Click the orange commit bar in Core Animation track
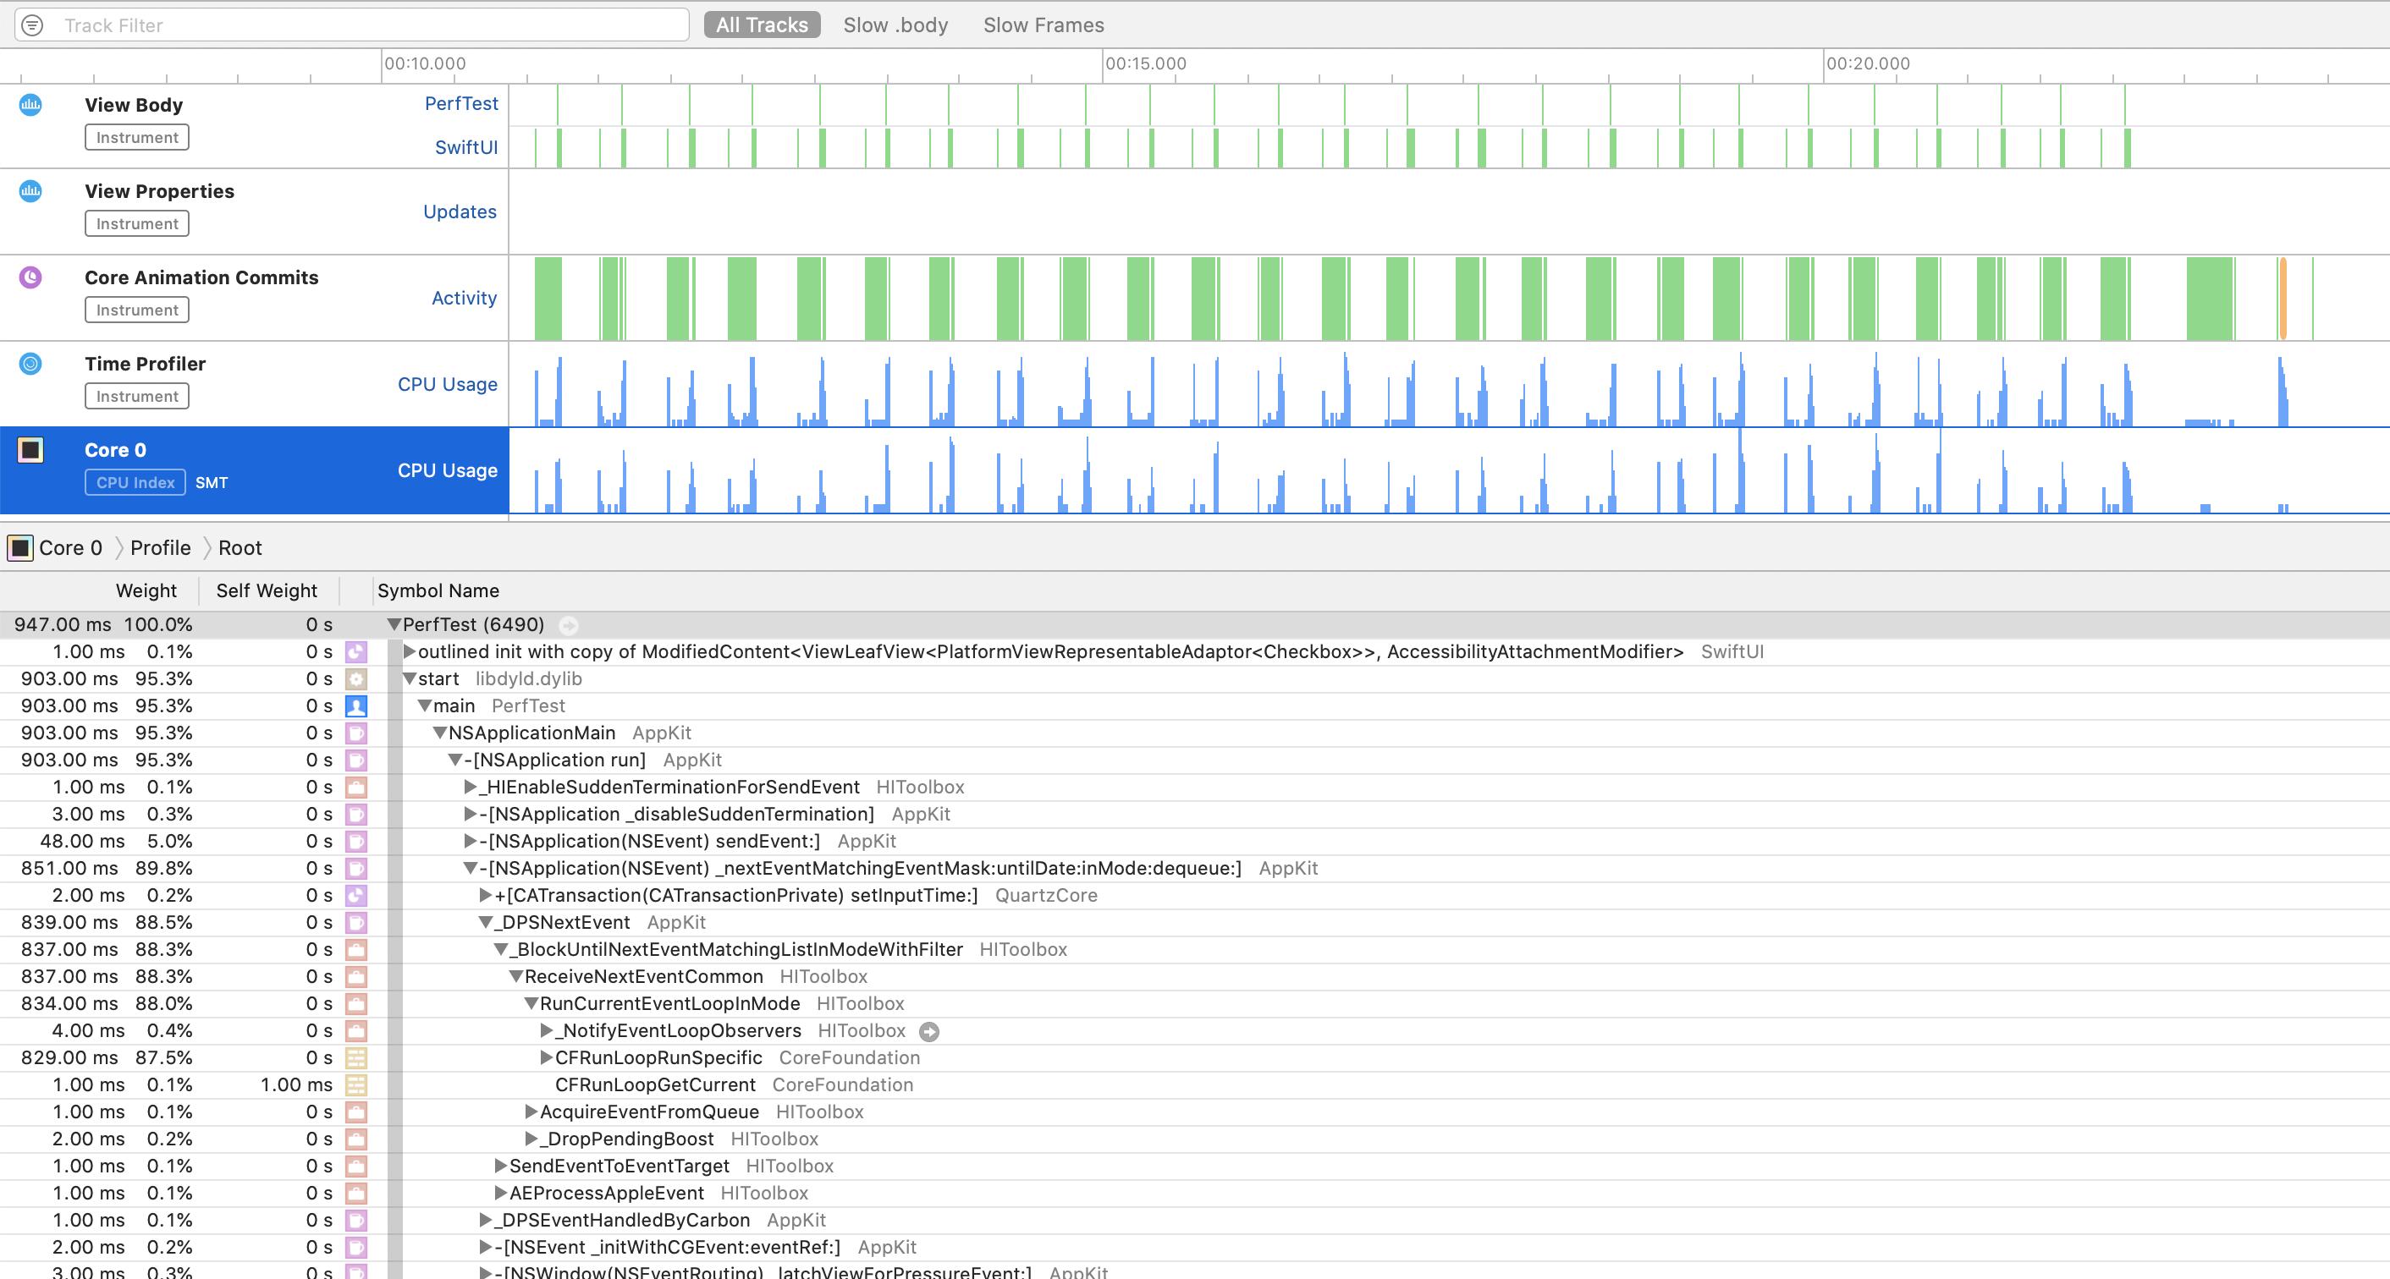The image size is (2390, 1279). [2283, 299]
